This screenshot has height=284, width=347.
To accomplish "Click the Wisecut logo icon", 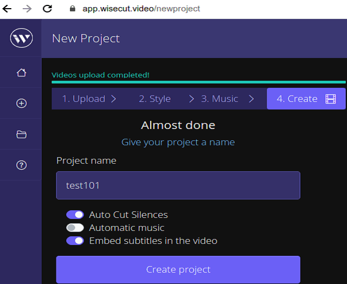I will (x=21, y=38).
